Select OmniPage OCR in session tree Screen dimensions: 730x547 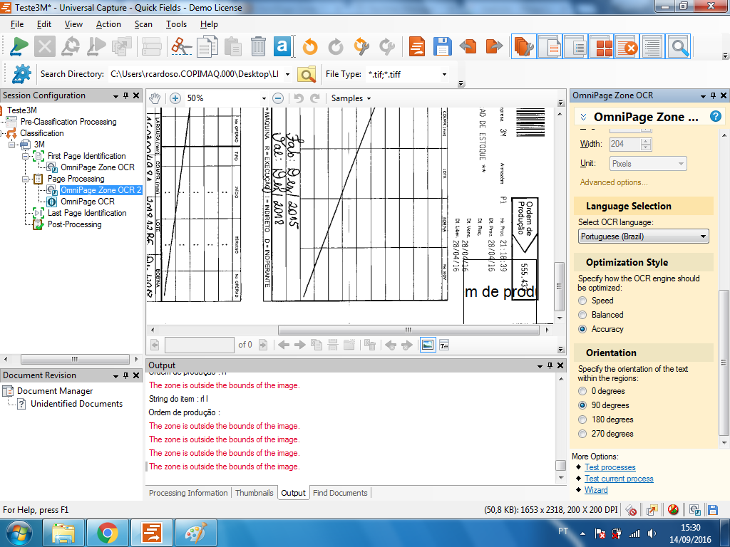[87, 202]
